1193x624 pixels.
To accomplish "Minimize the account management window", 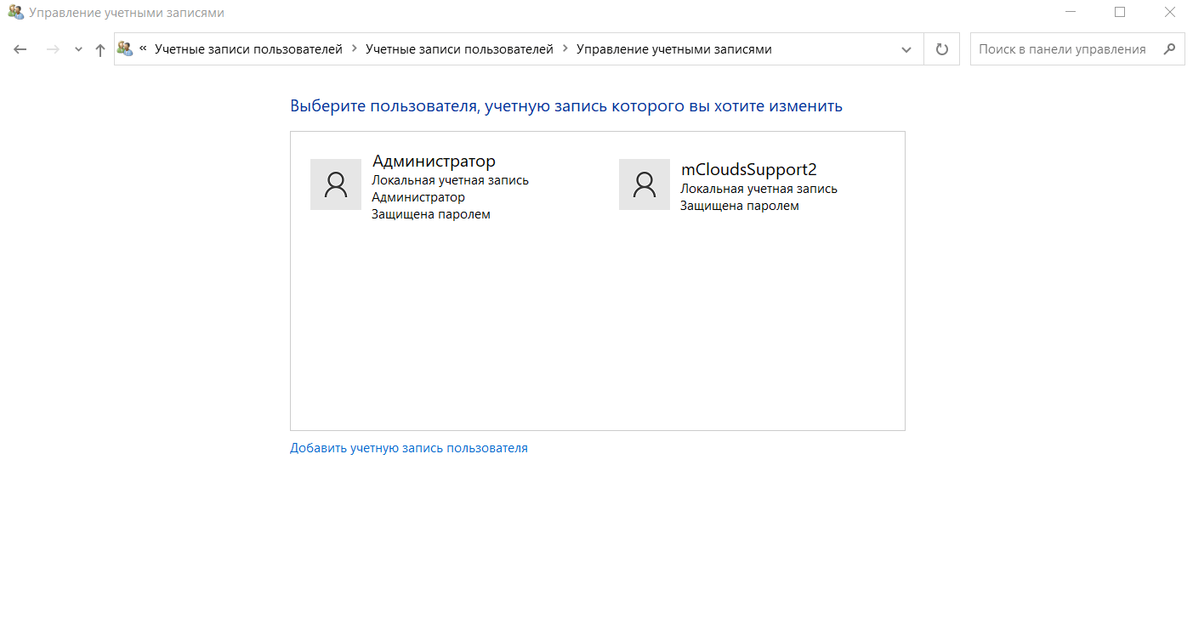I will coord(1070,12).
